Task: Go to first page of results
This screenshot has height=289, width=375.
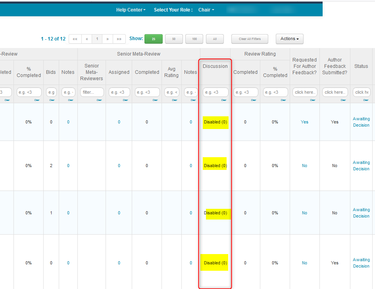Action: pyautogui.click(x=75, y=39)
